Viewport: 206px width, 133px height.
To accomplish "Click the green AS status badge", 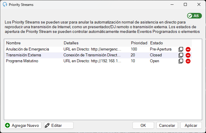I will 194,16.
